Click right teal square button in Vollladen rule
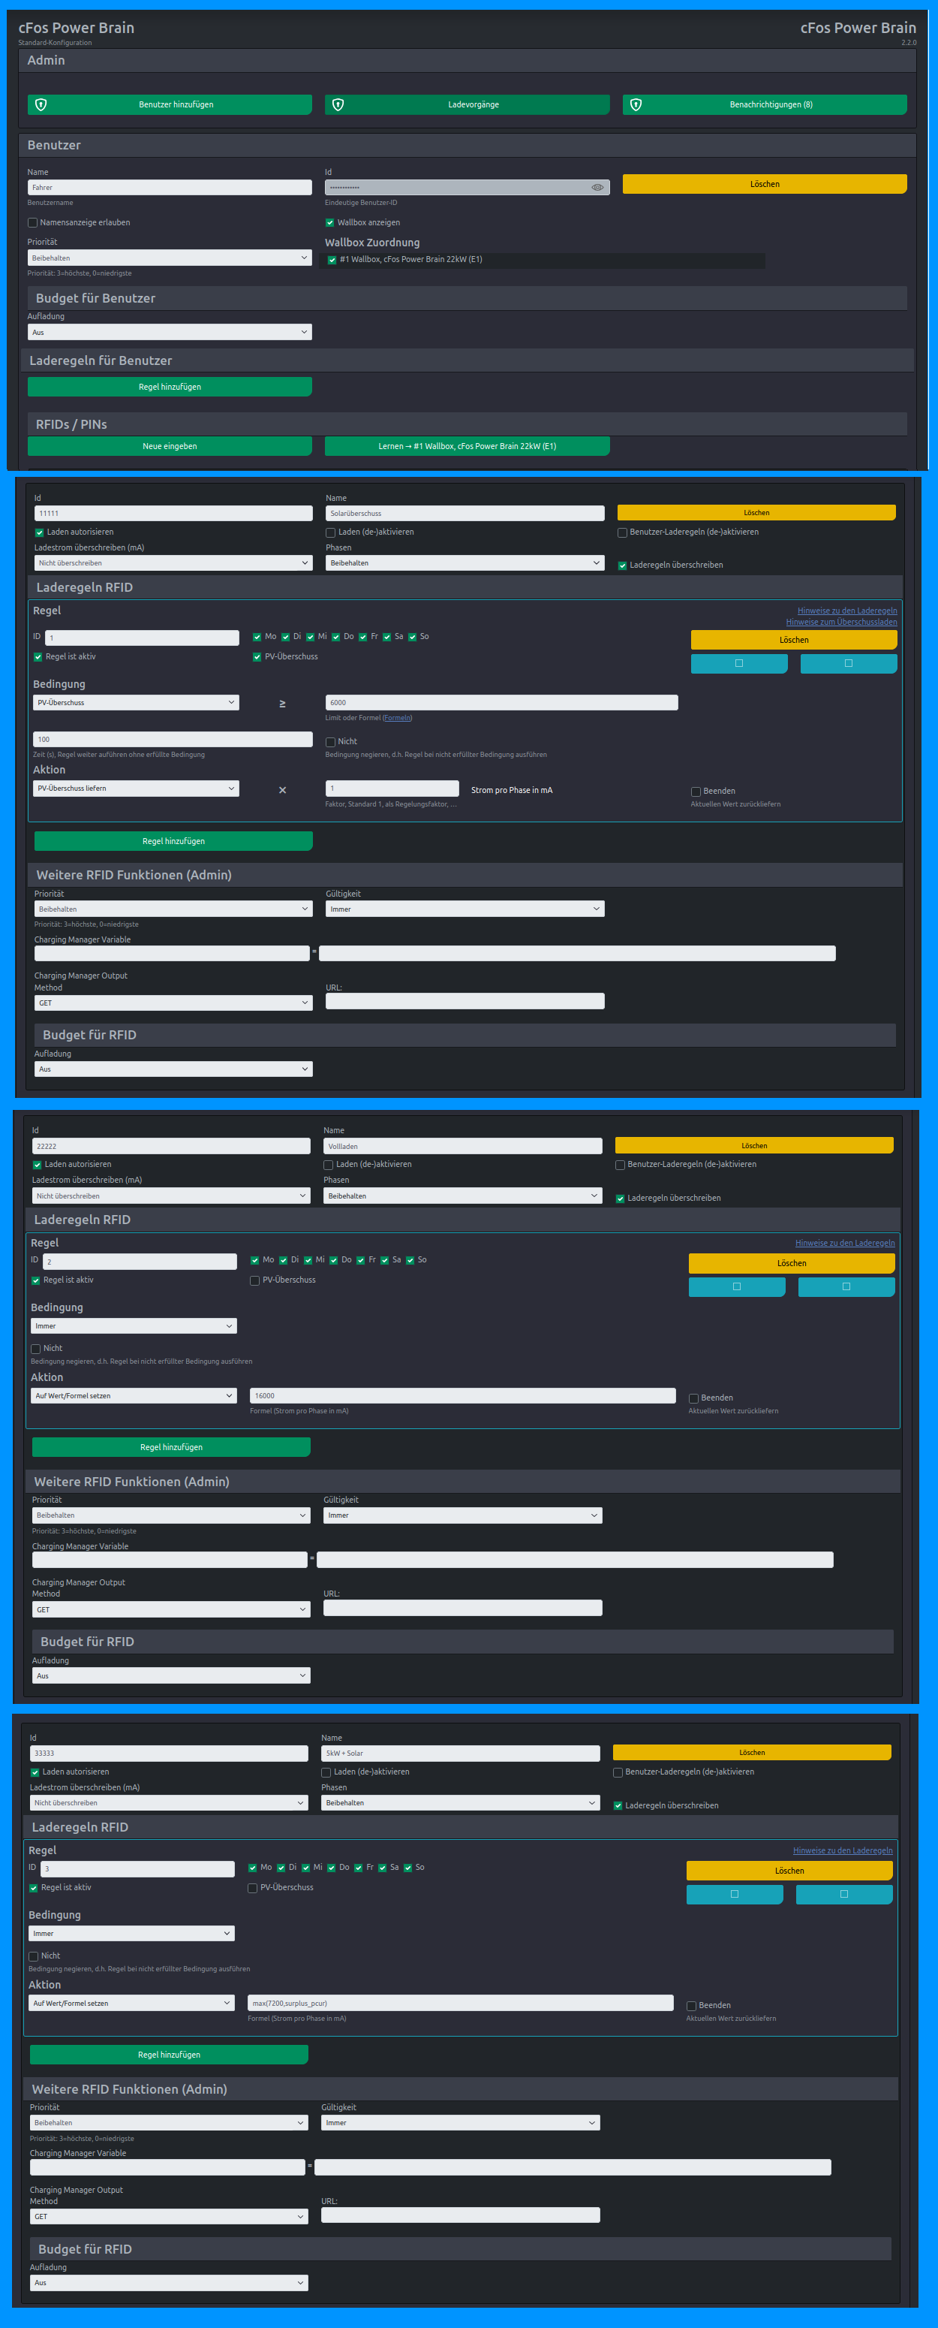 pyautogui.click(x=846, y=1287)
